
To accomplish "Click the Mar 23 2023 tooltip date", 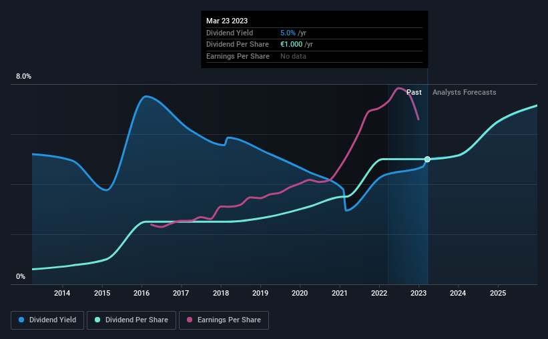I will (x=227, y=21).
